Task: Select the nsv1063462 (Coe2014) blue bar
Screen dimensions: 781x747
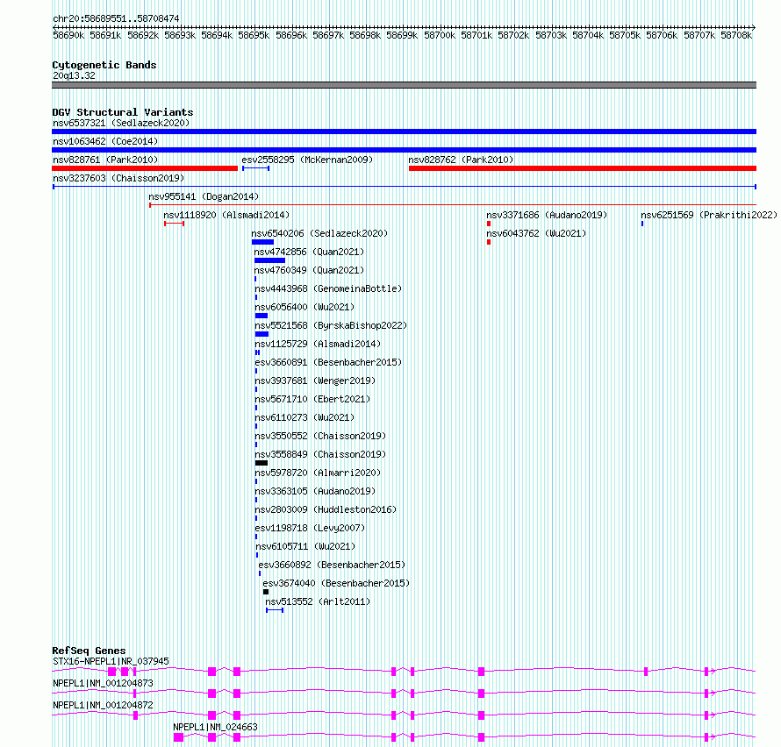Action: click(404, 150)
